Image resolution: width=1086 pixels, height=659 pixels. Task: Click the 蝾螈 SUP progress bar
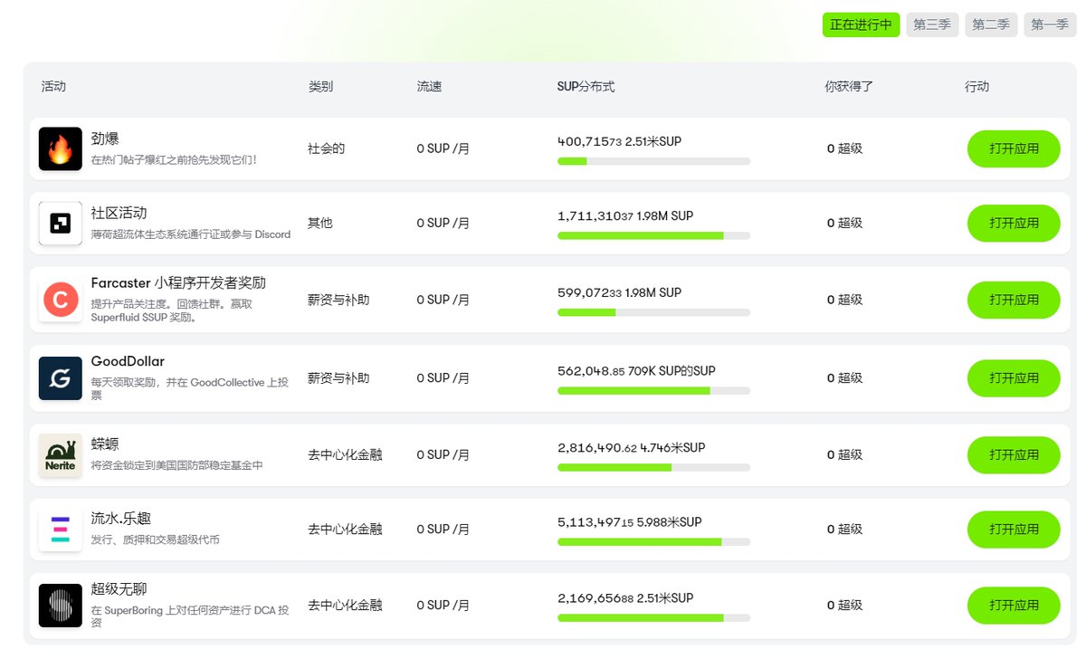click(x=653, y=467)
